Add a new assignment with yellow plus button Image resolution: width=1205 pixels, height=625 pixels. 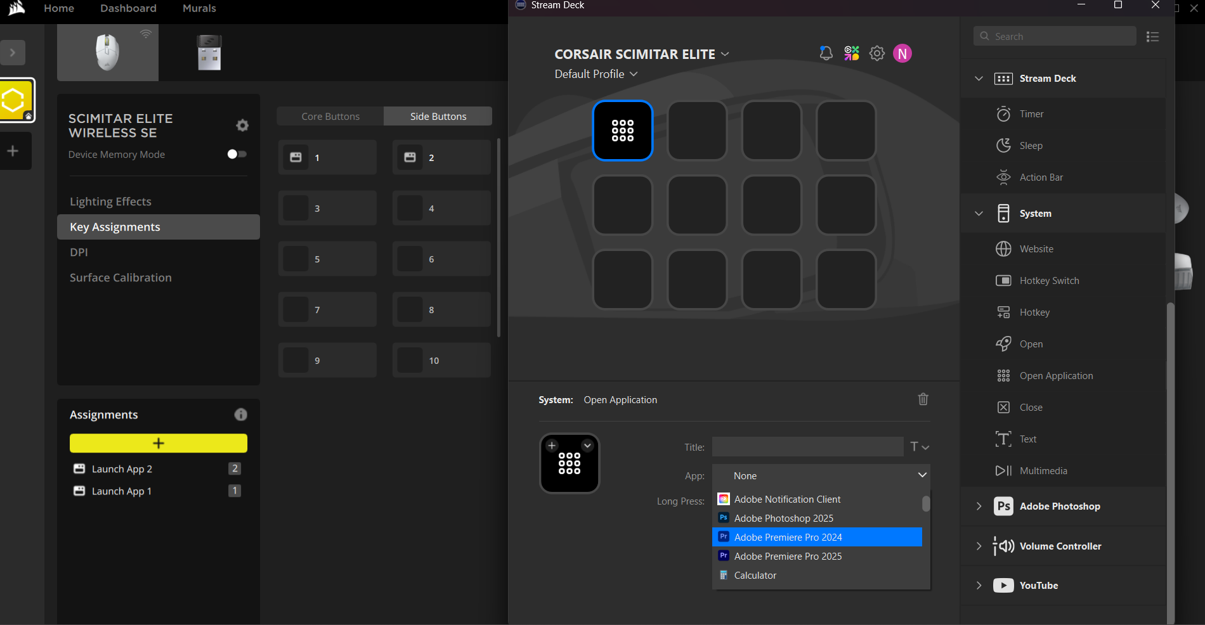[159, 443]
